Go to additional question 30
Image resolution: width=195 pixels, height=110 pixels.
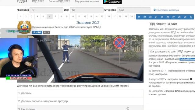point(191,17)
